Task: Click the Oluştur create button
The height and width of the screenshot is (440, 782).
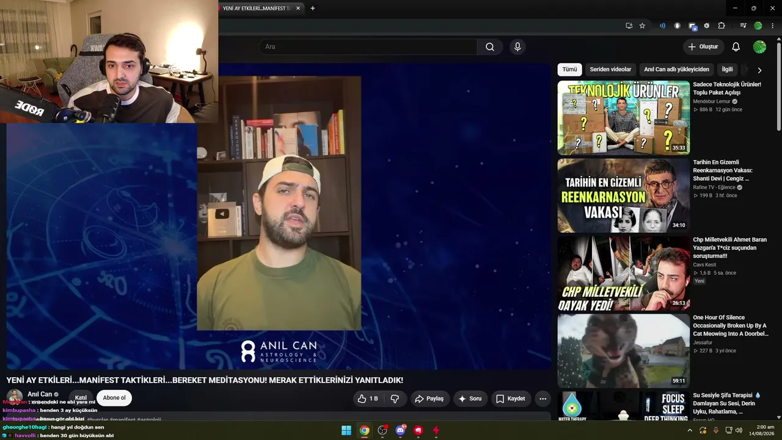Action: click(703, 47)
